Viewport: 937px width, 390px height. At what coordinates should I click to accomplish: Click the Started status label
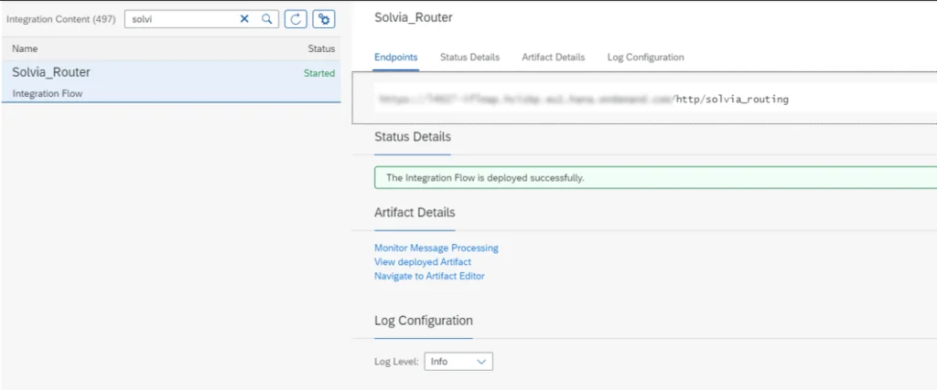tap(318, 73)
